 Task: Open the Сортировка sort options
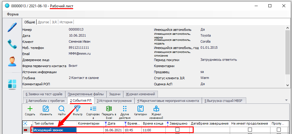pyautogui.click(x=93, y=111)
